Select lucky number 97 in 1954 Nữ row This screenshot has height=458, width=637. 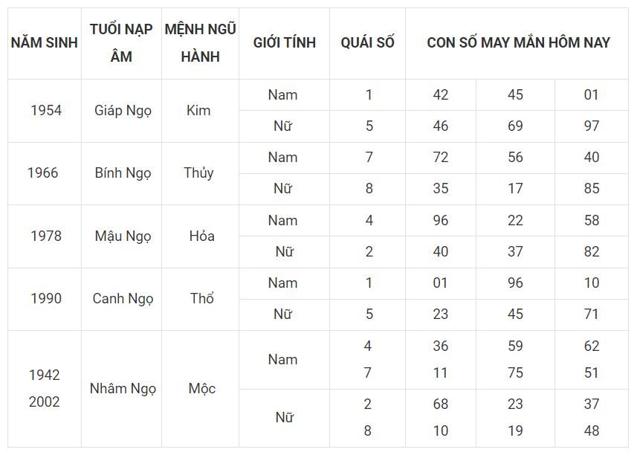coord(592,126)
